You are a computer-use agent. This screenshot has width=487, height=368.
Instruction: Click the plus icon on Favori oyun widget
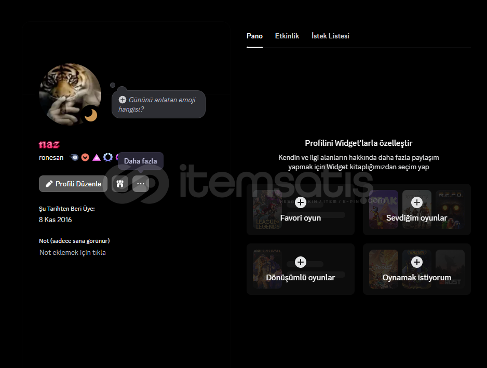pyautogui.click(x=300, y=202)
